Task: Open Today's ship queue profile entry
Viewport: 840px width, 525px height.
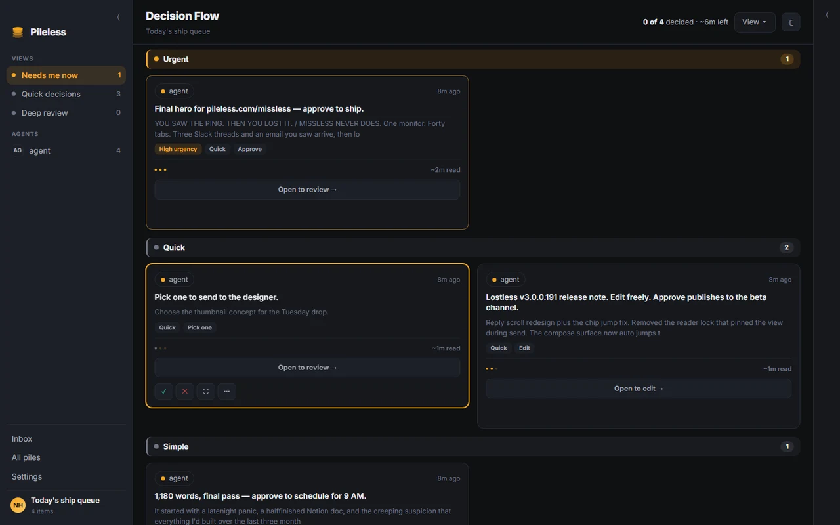Action: pyautogui.click(x=66, y=505)
